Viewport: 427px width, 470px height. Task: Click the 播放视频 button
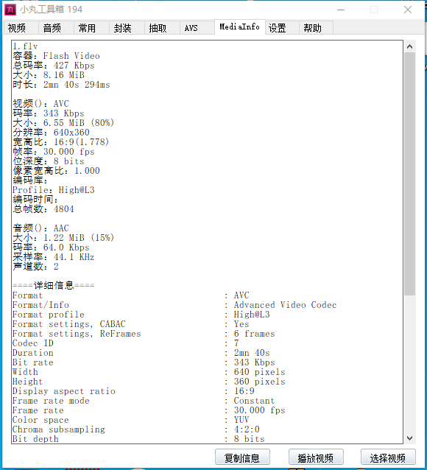point(316,457)
